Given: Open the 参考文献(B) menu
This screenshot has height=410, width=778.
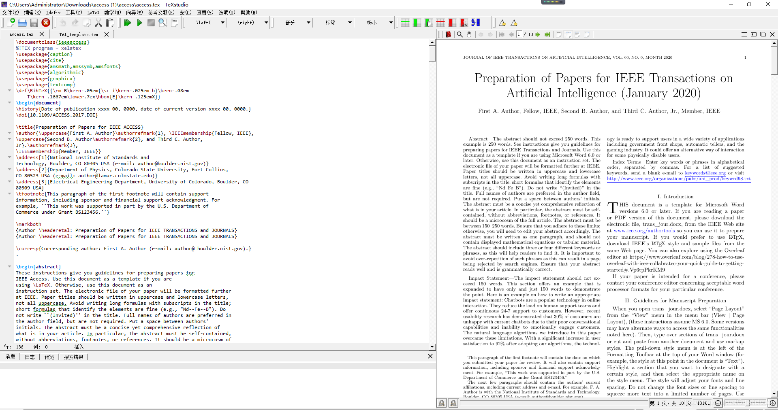Looking at the screenshot, I should coord(161,13).
